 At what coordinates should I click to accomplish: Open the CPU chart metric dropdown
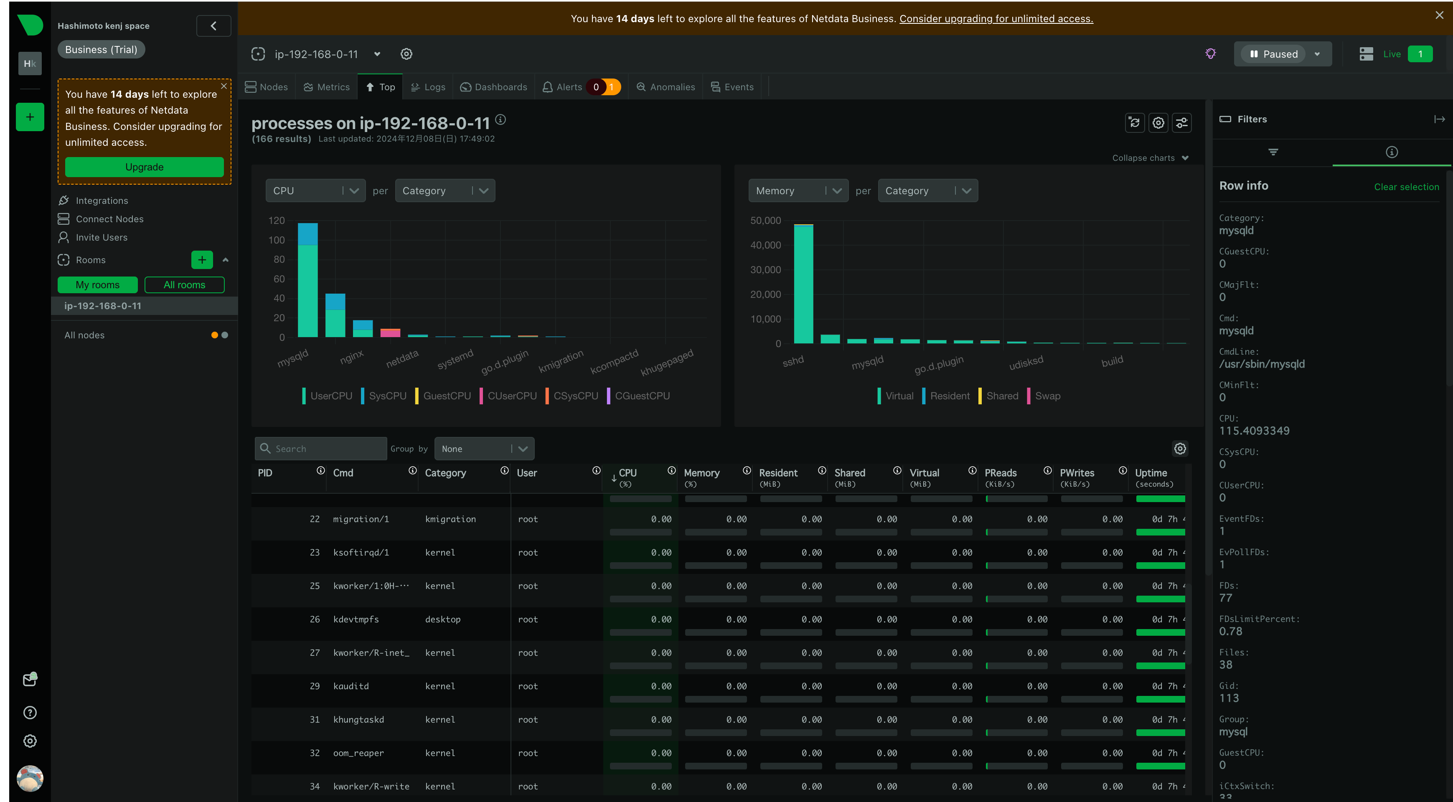(315, 190)
